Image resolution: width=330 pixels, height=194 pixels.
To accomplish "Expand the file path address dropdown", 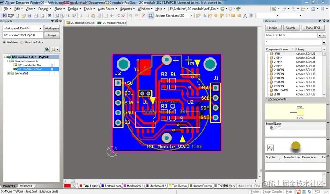I will click(218, 9).
